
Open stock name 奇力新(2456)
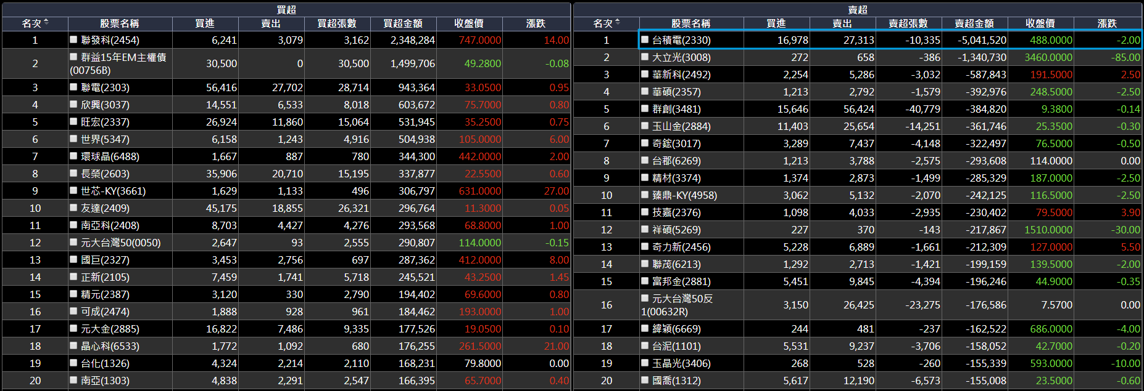[x=681, y=247]
